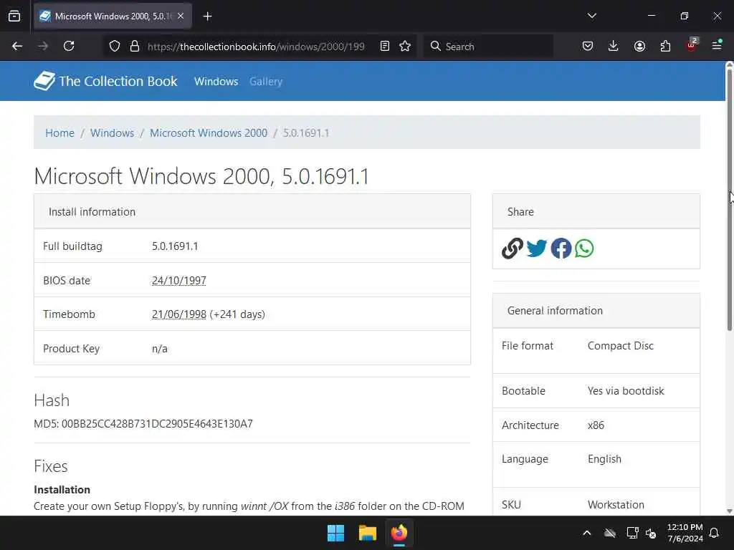Screen dimensions: 734x550
Task: Open notifications bell icon
Action: (x=715, y=533)
